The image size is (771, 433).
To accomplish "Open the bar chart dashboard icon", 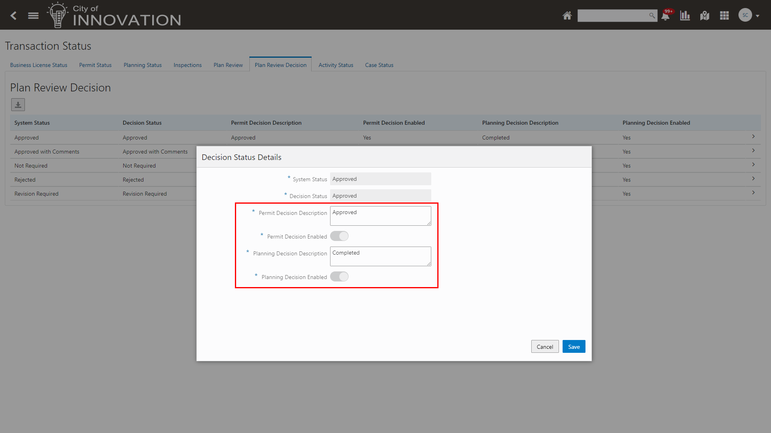I will 685,16.
